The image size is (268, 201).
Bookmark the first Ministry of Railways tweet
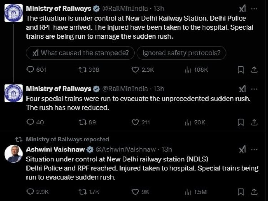pos(241,70)
